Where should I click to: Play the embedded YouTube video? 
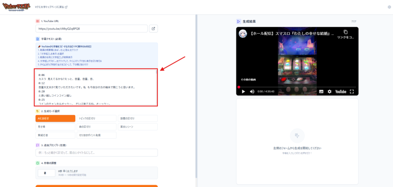click(x=243, y=92)
